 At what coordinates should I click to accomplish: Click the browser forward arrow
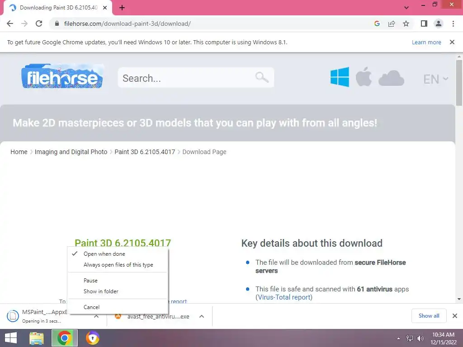(24, 23)
